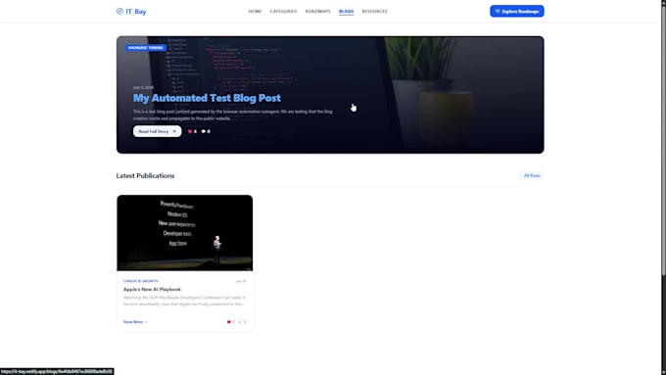This screenshot has width=666, height=375.
Task: Click the Career & Growth category label
Action: pos(141,281)
